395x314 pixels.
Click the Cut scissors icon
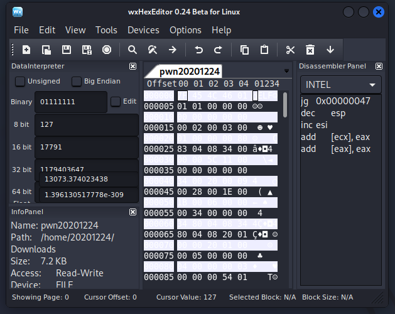click(x=290, y=50)
